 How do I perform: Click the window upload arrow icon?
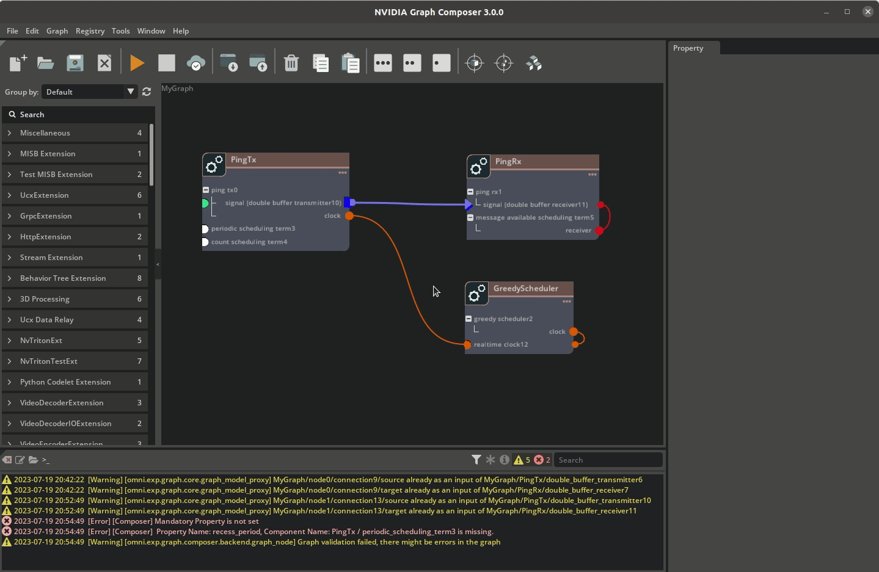258,63
